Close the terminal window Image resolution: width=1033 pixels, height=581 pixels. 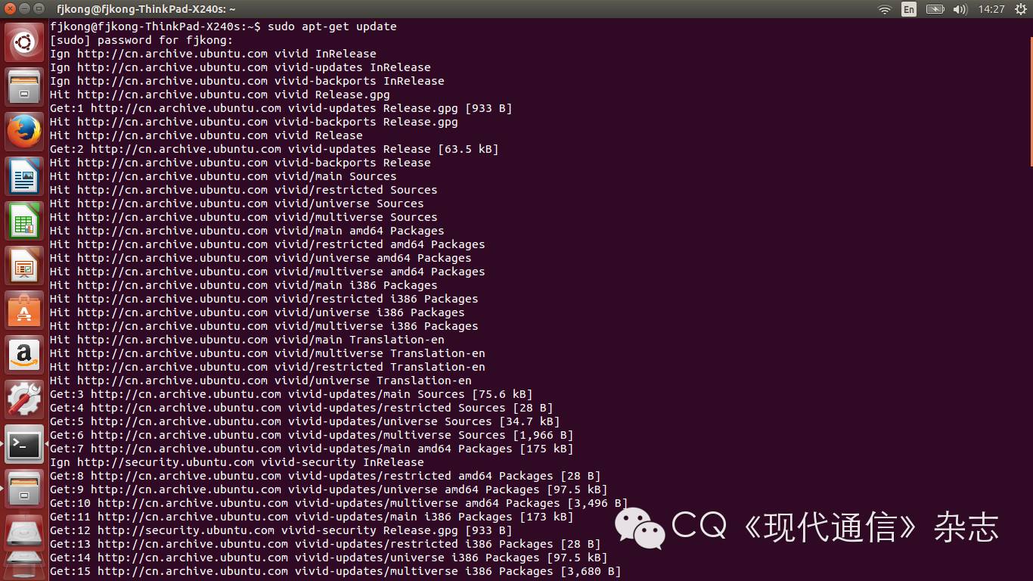coord(10,9)
